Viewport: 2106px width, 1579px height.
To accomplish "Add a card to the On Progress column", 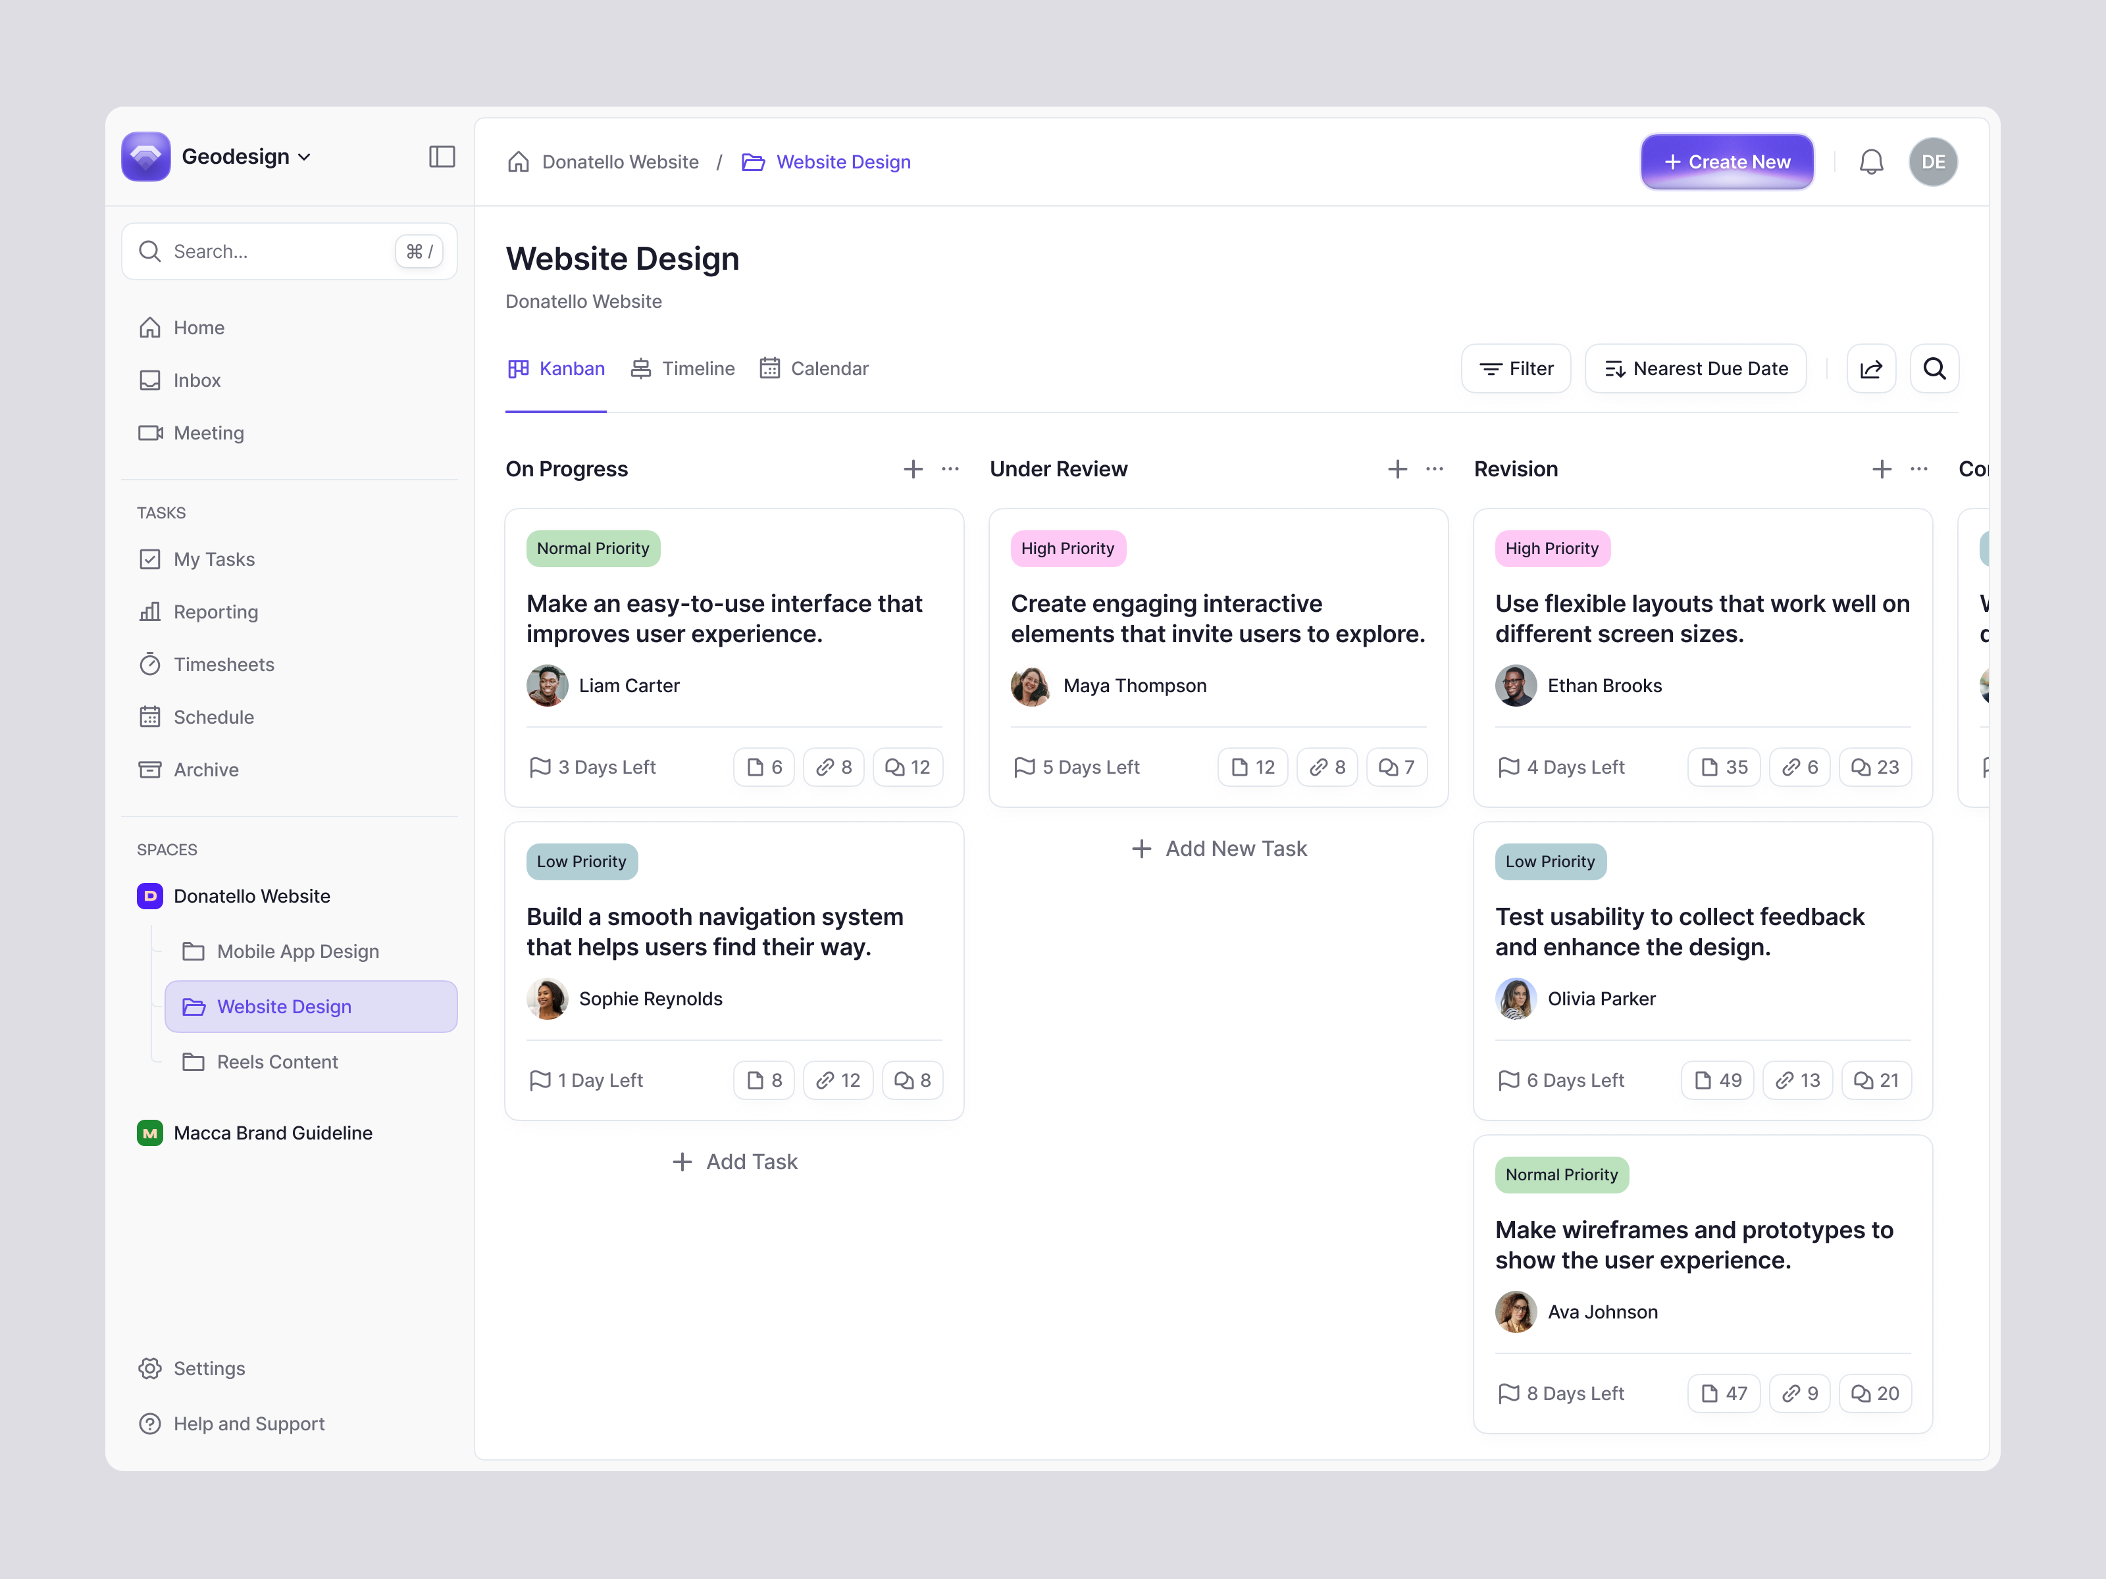I will click(912, 469).
